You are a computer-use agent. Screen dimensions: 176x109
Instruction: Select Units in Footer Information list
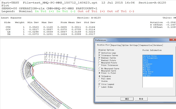pyautogui.click(x=158, y=60)
